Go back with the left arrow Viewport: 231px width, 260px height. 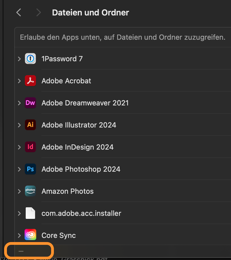(x=19, y=12)
